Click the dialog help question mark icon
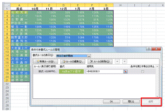 (149, 49)
